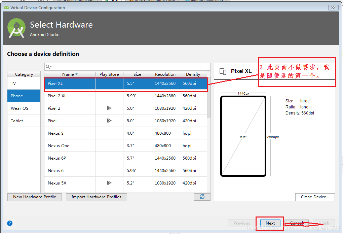Click the 5.2" size cell of Nexus 5X

point(137,183)
